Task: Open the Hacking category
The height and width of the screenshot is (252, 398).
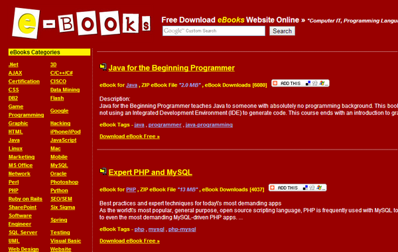Action: pos(60,124)
